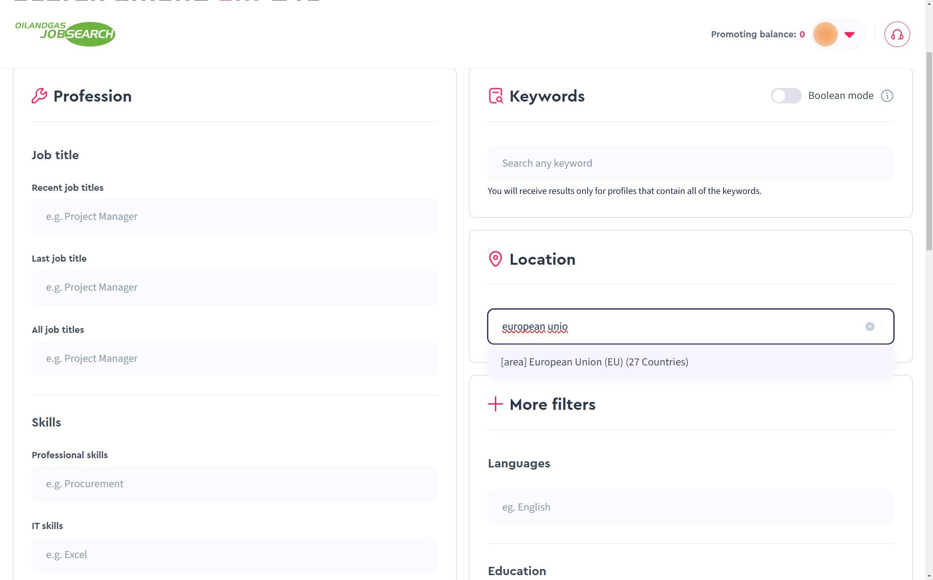933x580 pixels.
Task: Click the Keywords search document icon
Action: 496,96
